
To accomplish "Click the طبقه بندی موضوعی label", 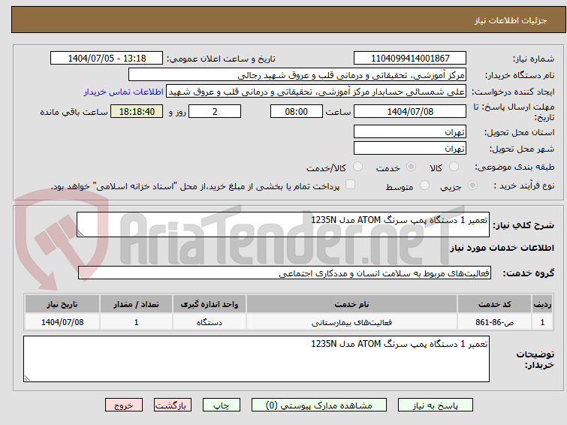I will tap(514, 167).
